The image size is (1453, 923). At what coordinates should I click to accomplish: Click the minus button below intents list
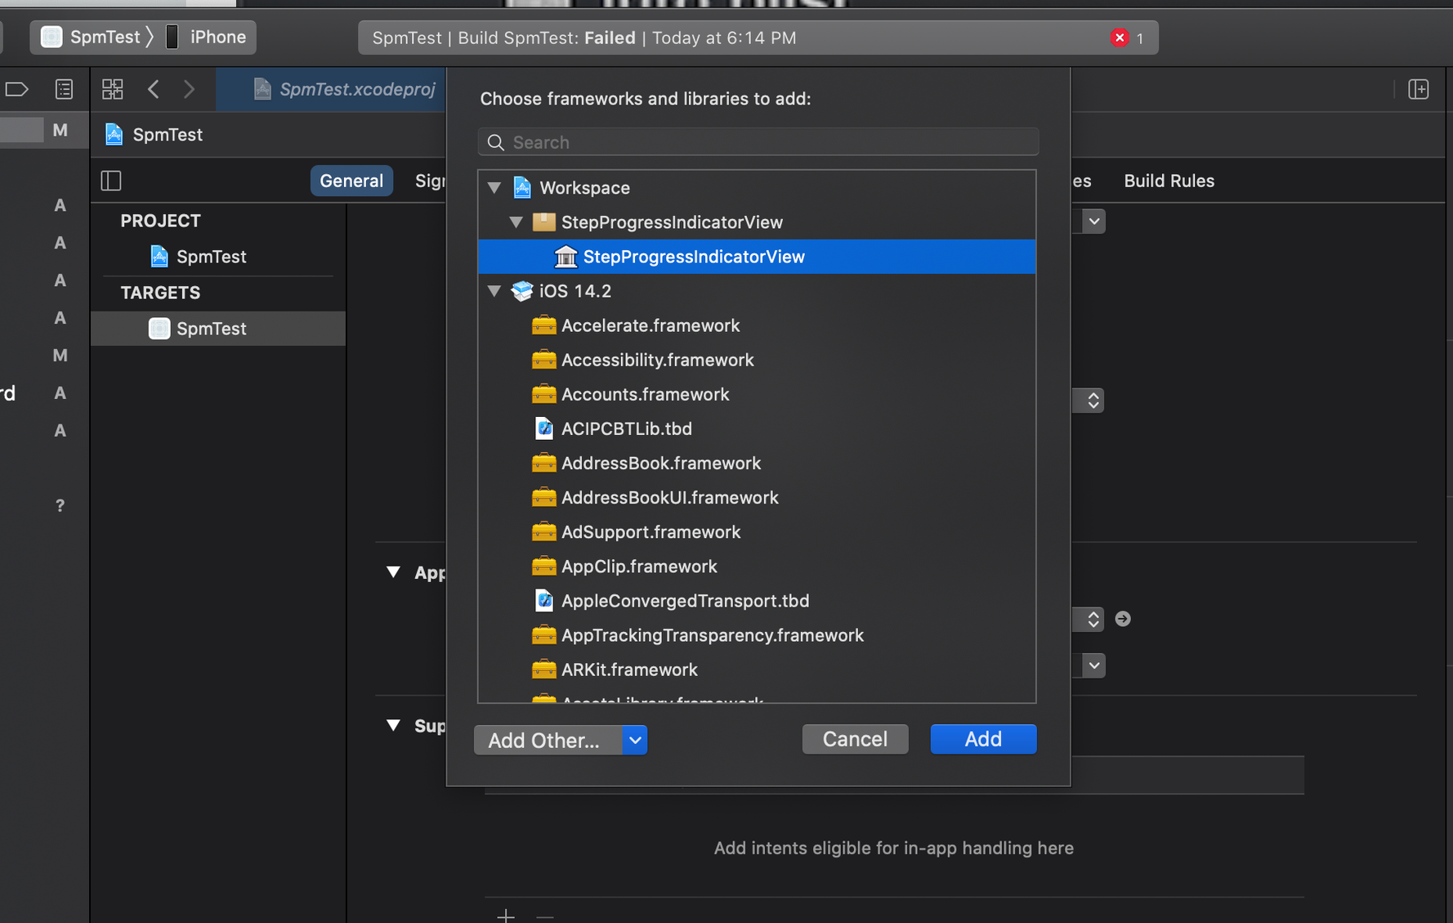[545, 916]
